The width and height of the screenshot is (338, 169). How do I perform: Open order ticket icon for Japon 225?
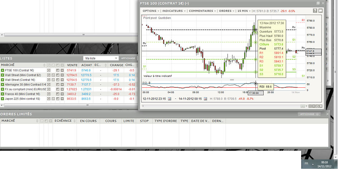pos(53,98)
